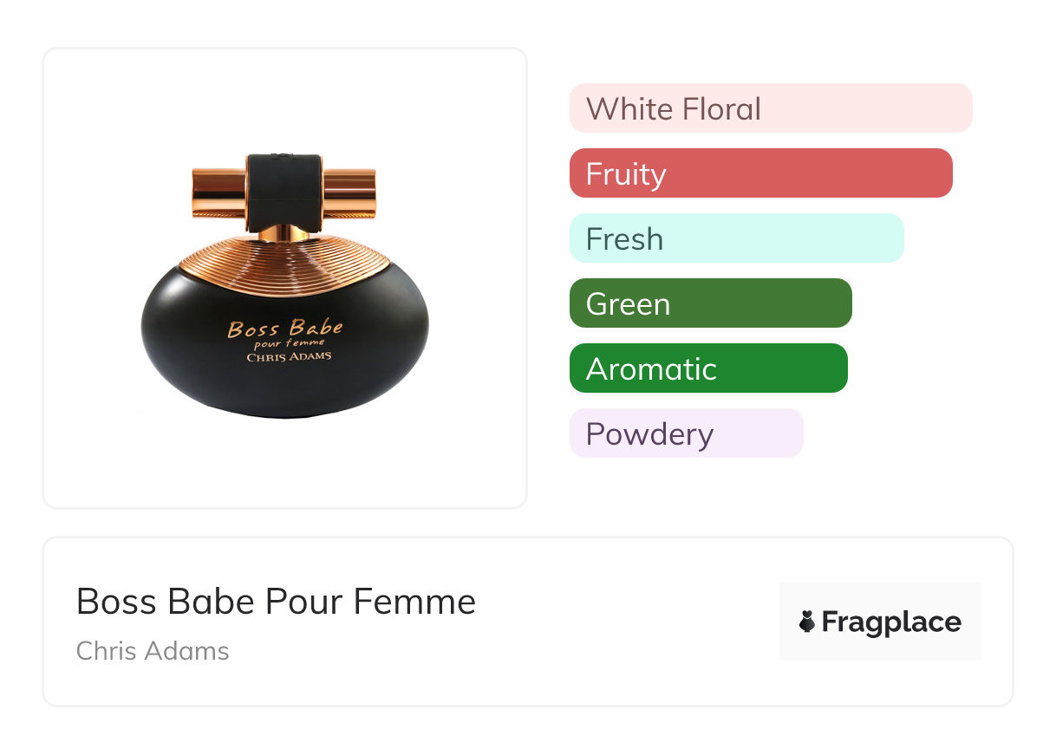Select the White Floral accord bar
1056x749 pixels.
point(770,108)
